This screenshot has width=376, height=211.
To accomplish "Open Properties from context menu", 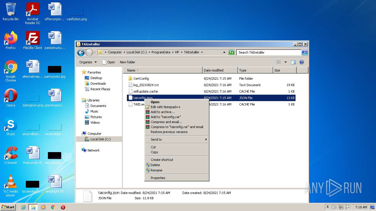I will [177, 178].
